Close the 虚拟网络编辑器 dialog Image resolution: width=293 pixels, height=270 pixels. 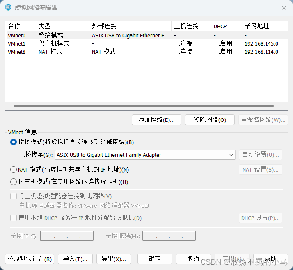pyautogui.click(x=284, y=8)
